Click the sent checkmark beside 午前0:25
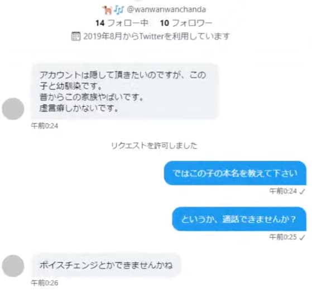 pos(303,237)
